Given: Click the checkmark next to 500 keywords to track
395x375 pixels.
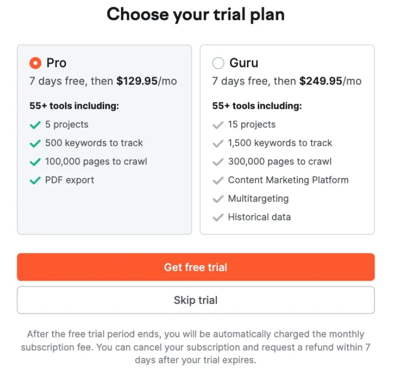Looking at the screenshot, I should [x=35, y=143].
